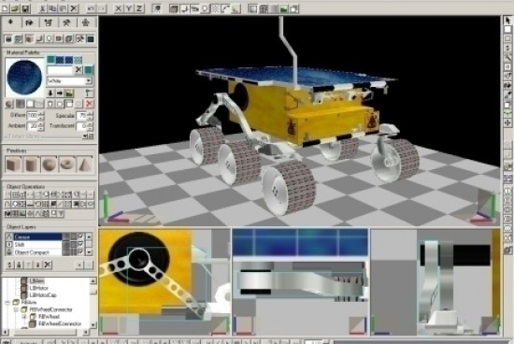Paste from the top toolbar
This screenshot has width=514, height=344.
click(64, 8)
